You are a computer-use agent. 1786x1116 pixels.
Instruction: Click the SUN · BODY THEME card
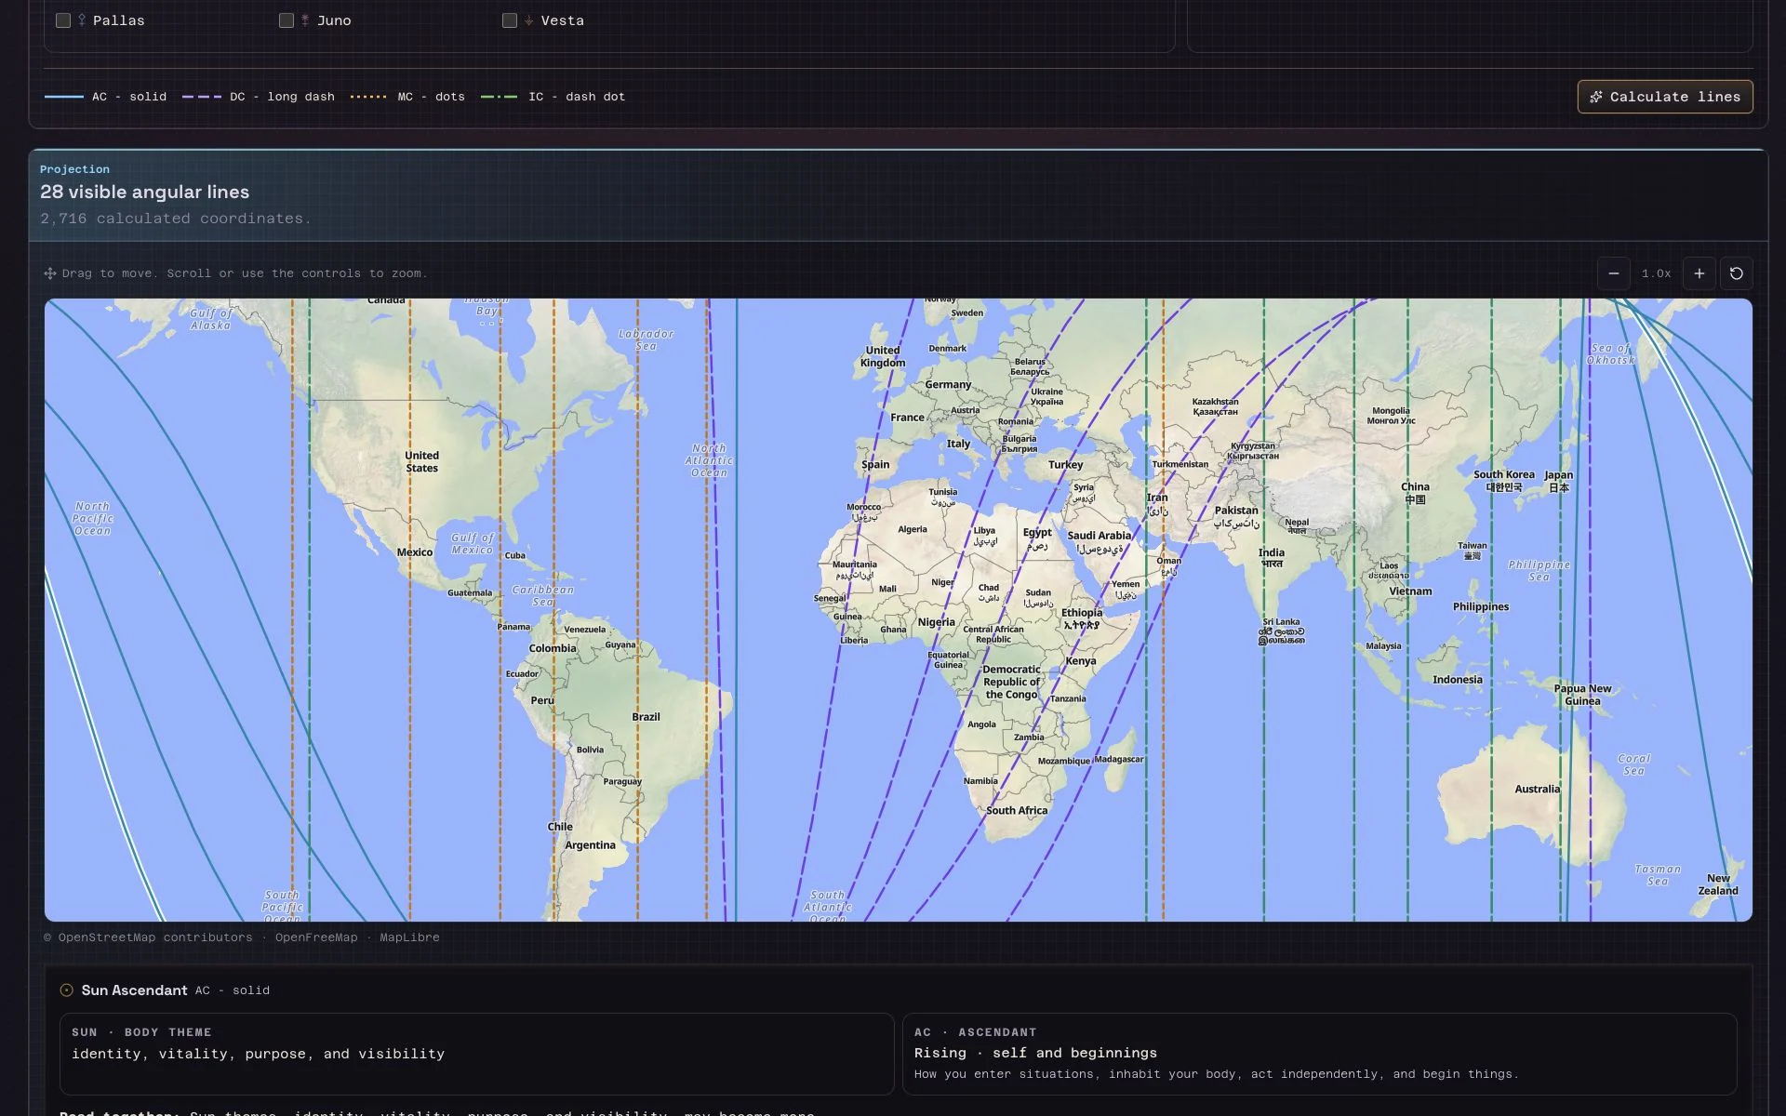pos(477,1054)
